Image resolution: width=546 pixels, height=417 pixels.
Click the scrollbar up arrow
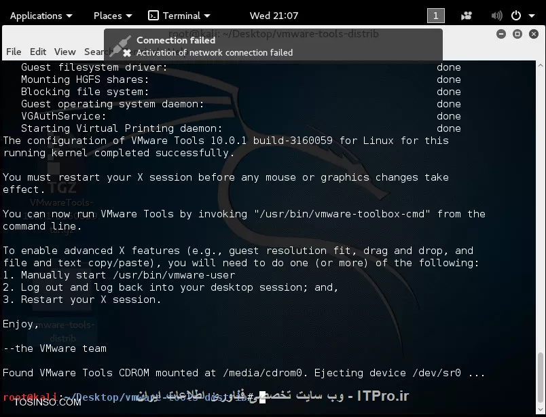coord(540,65)
